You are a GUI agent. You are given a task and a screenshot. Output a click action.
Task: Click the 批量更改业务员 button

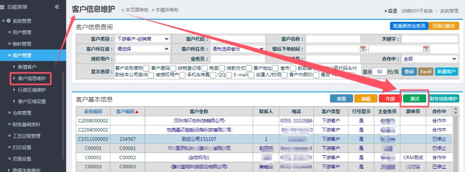[x=409, y=25]
